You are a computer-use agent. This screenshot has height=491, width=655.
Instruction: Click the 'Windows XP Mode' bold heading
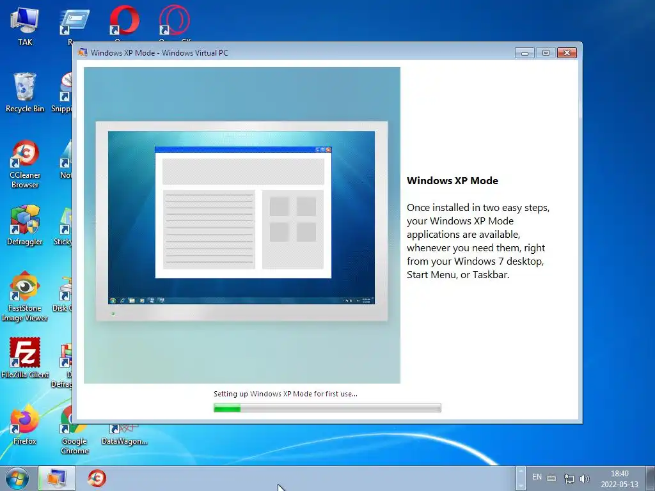[452, 181]
